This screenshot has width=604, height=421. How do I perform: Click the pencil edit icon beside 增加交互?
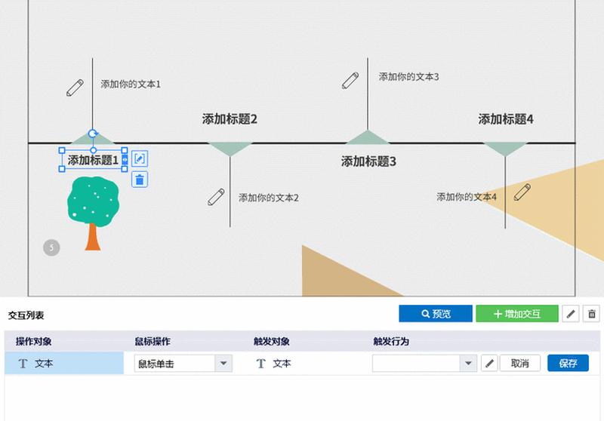[x=571, y=314]
